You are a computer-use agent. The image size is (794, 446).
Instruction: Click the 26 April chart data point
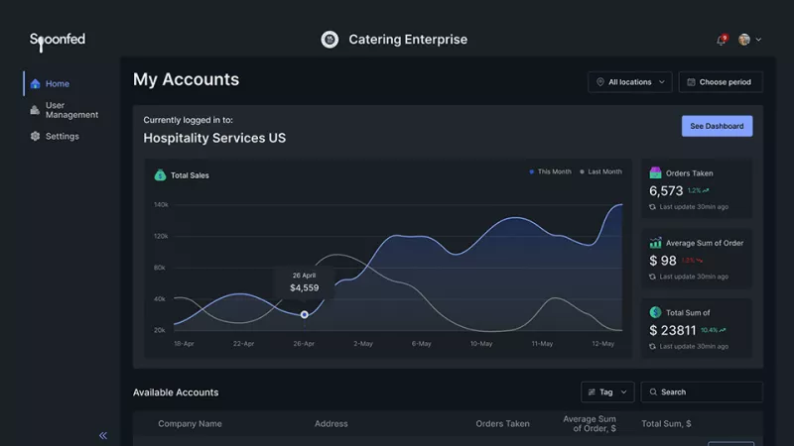[x=305, y=315]
